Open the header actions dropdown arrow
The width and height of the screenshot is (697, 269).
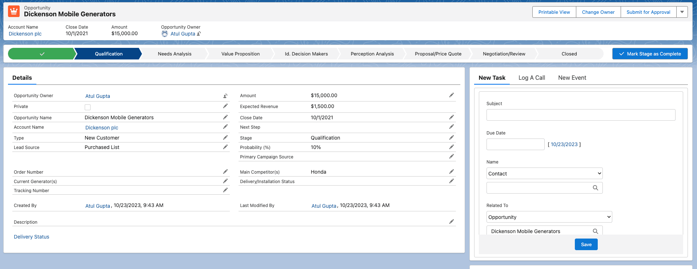coord(682,12)
